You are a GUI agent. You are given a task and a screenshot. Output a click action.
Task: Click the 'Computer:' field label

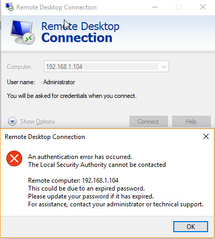point(20,67)
